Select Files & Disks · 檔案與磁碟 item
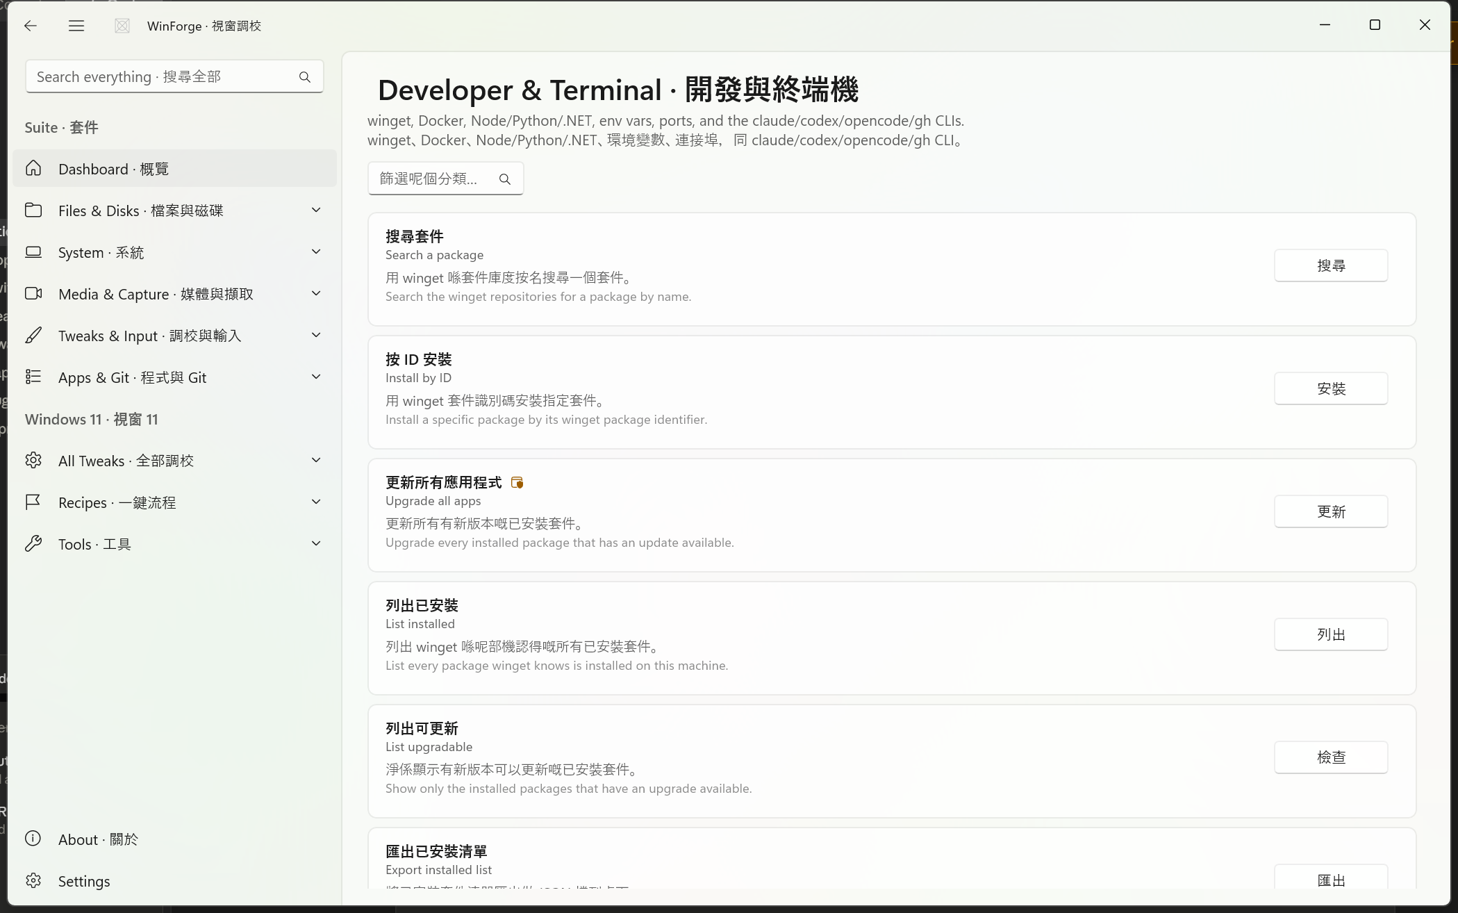This screenshot has width=1458, height=913. (x=174, y=210)
